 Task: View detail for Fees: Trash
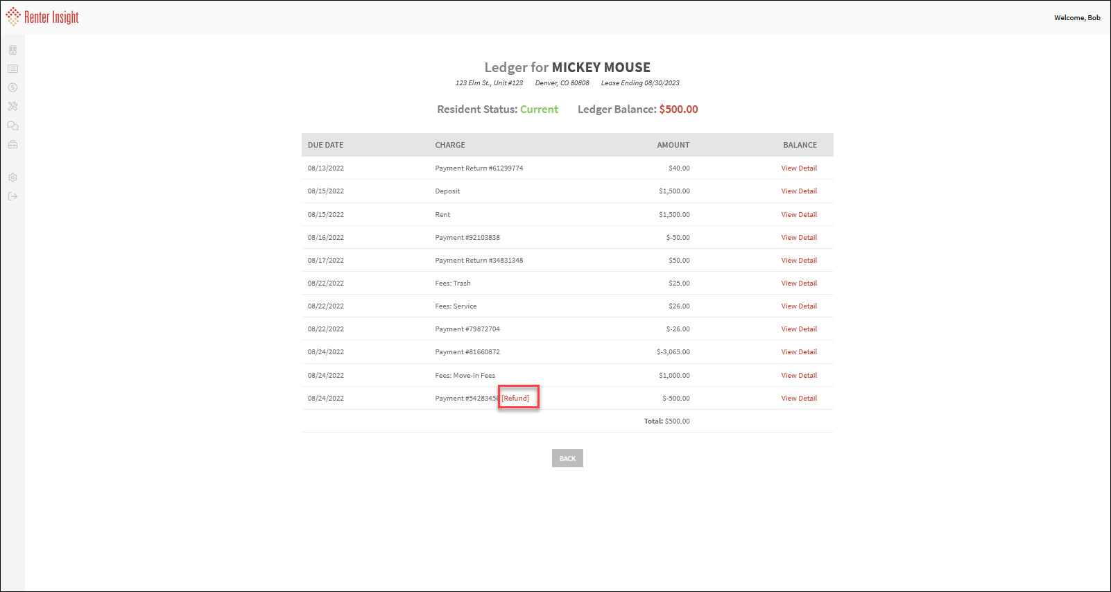[799, 283]
